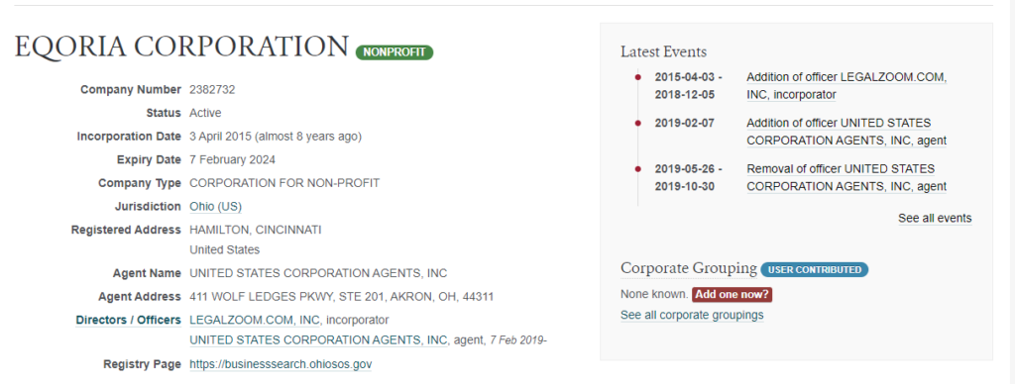Screen dimensions: 1015x384
Task: Open the Ohio (US) jurisdiction link
Action: coord(215,206)
